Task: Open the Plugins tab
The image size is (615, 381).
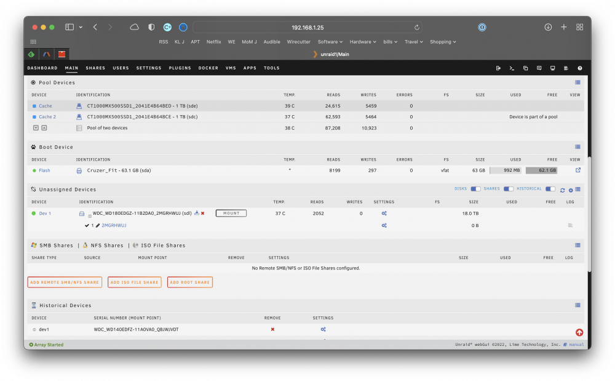Action: [x=180, y=68]
